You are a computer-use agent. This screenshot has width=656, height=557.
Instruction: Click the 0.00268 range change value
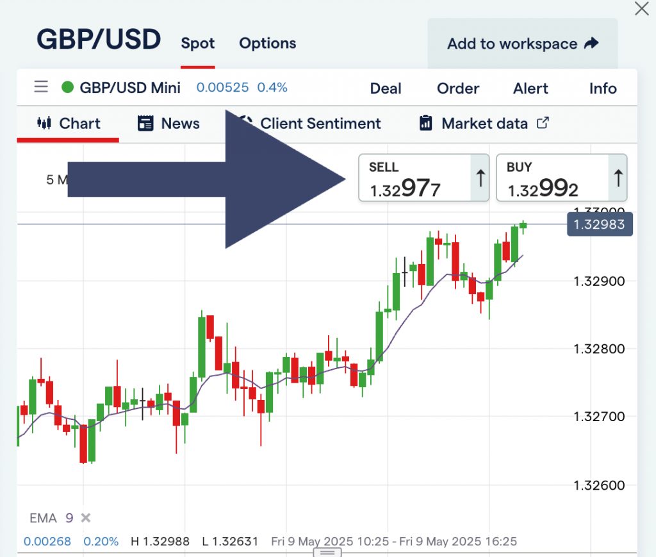pyautogui.click(x=47, y=542)
